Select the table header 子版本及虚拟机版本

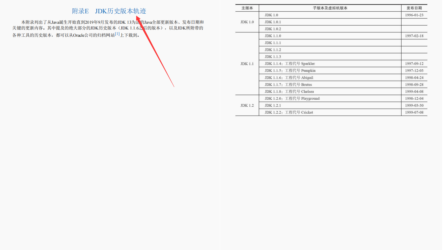point(330,8)
